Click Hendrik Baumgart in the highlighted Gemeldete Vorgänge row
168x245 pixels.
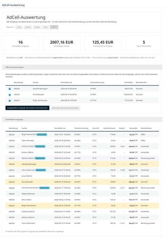(29, 164)
